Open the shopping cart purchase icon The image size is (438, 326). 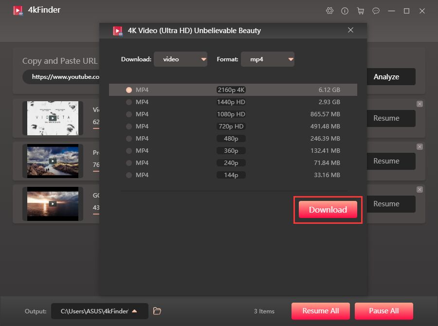pos(360,11)
